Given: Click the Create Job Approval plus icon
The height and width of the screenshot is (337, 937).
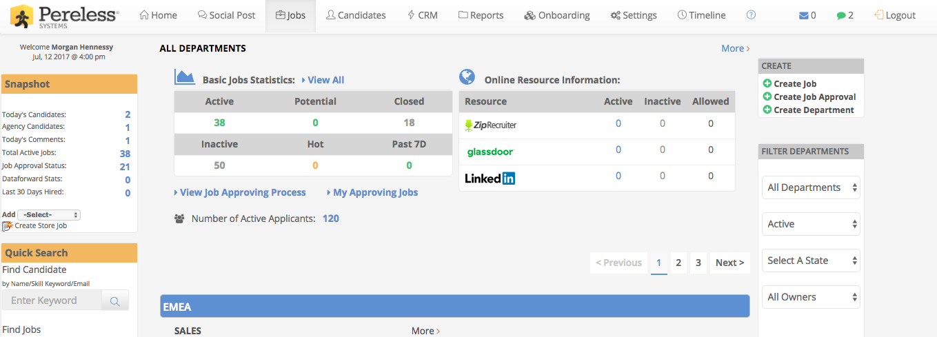Looking at the screenshot, I should click(767, 97).
